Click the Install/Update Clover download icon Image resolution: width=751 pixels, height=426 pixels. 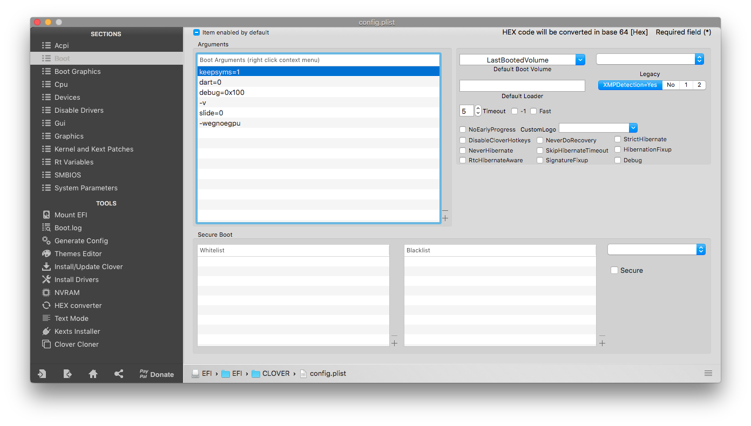tap(46, 266)
